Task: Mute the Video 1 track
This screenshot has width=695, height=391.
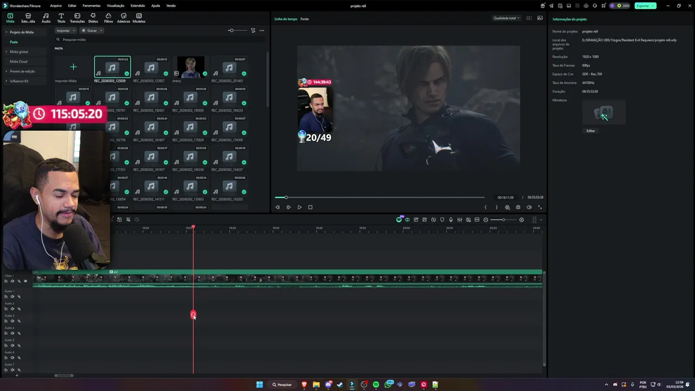Action: [x=12, y=281]
